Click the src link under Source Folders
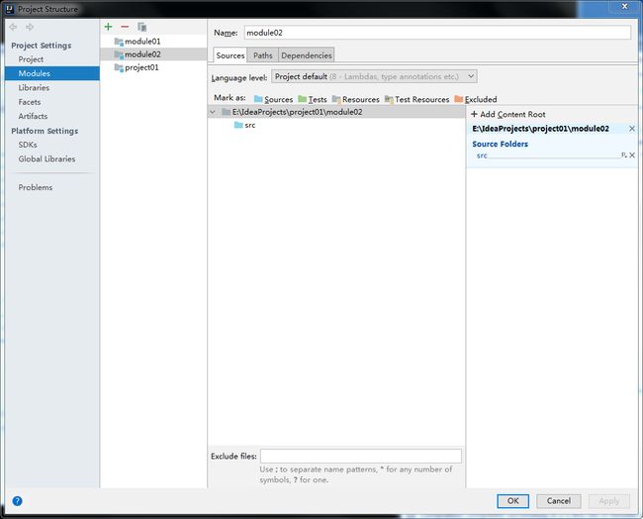The image size is (643, 519). pyautogui.click(x=482, y=156)
